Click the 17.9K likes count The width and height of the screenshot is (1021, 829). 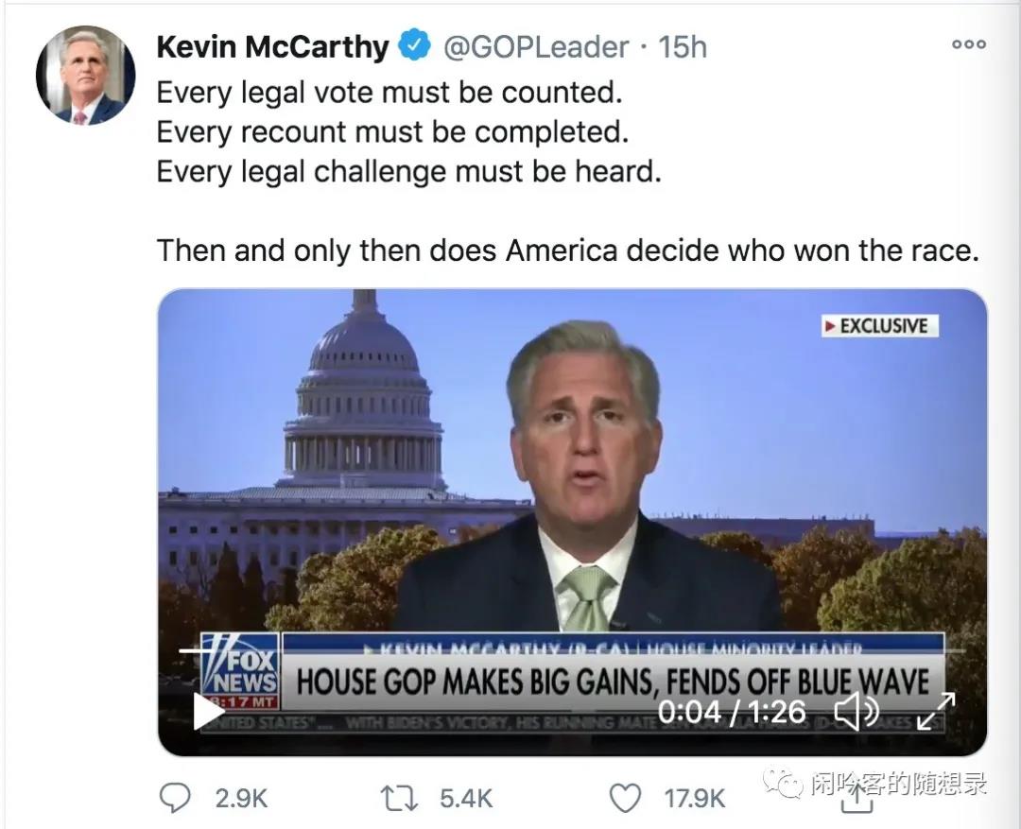[x=695, y=799]
